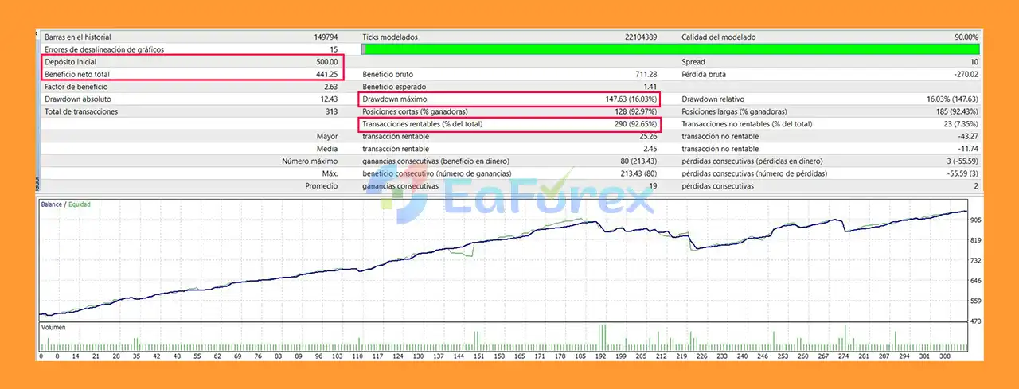Click the Spread value 10
The width and height of the screenshot is (1019, 389).
click(x=974, y=62)
